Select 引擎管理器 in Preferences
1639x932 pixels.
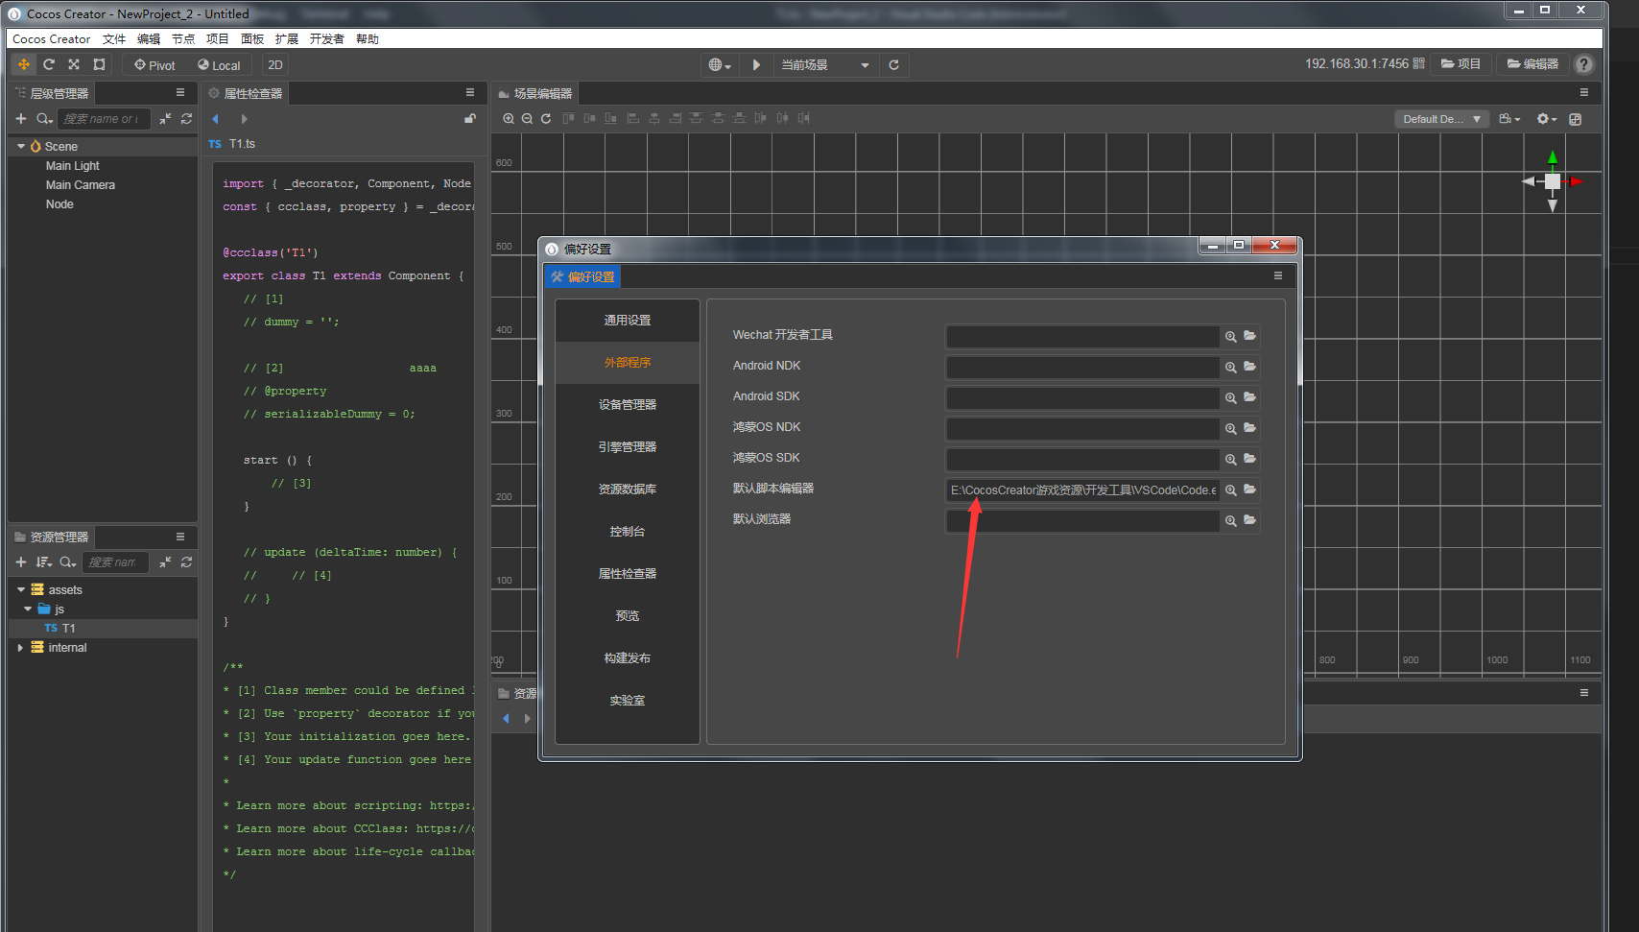click(628, 447)
